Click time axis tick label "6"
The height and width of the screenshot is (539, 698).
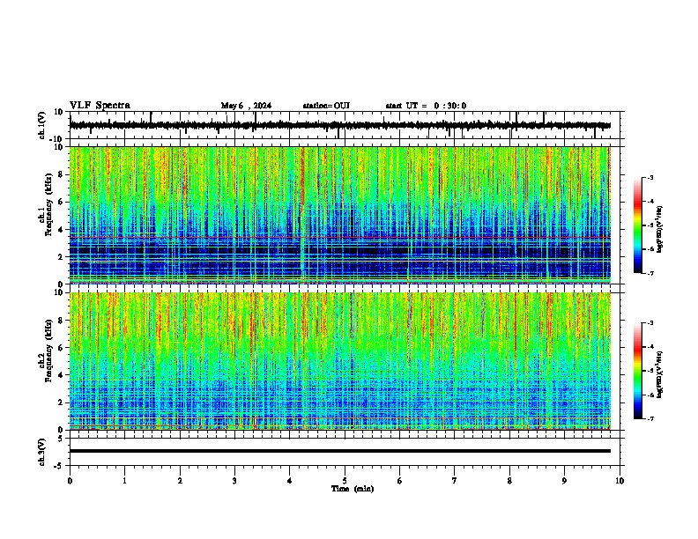point(400,481)
